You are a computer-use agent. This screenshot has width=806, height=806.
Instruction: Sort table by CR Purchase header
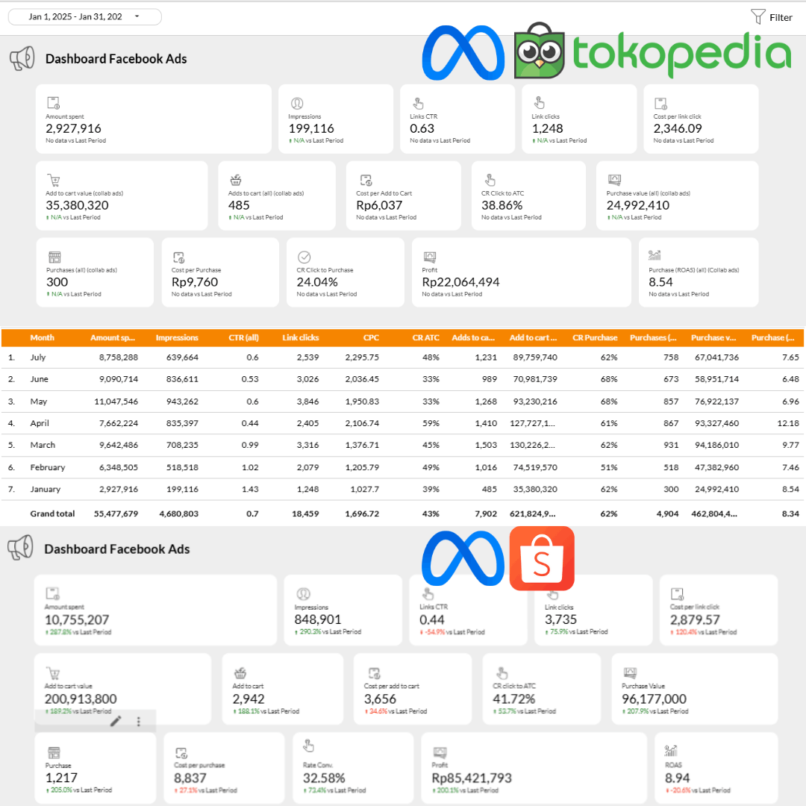595,338
